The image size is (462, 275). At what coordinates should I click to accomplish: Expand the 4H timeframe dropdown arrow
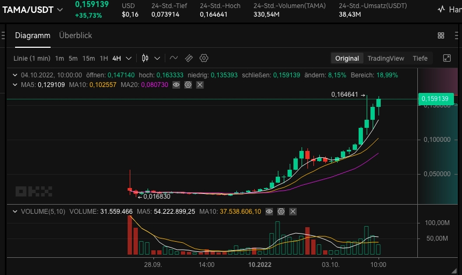(x=128, y=58)
